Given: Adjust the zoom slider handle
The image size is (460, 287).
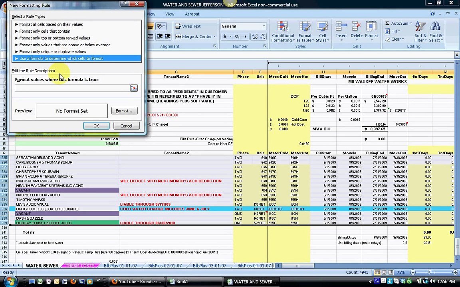Looking at the screenshot, I should (429, 272).
